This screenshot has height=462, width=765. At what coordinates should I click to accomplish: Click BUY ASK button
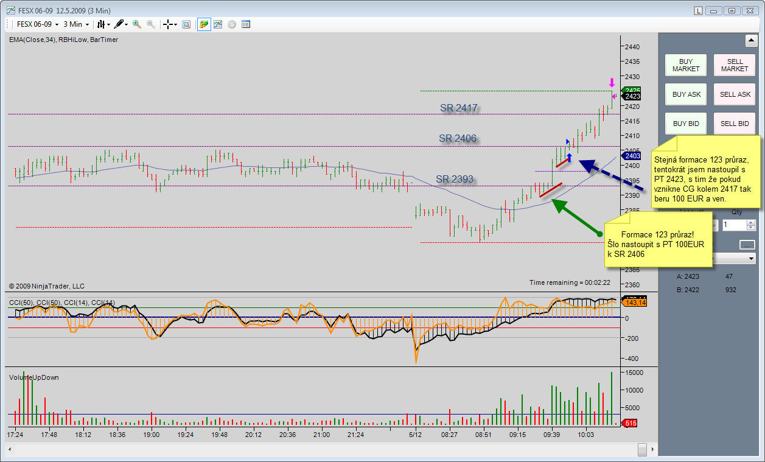(686, 94)
